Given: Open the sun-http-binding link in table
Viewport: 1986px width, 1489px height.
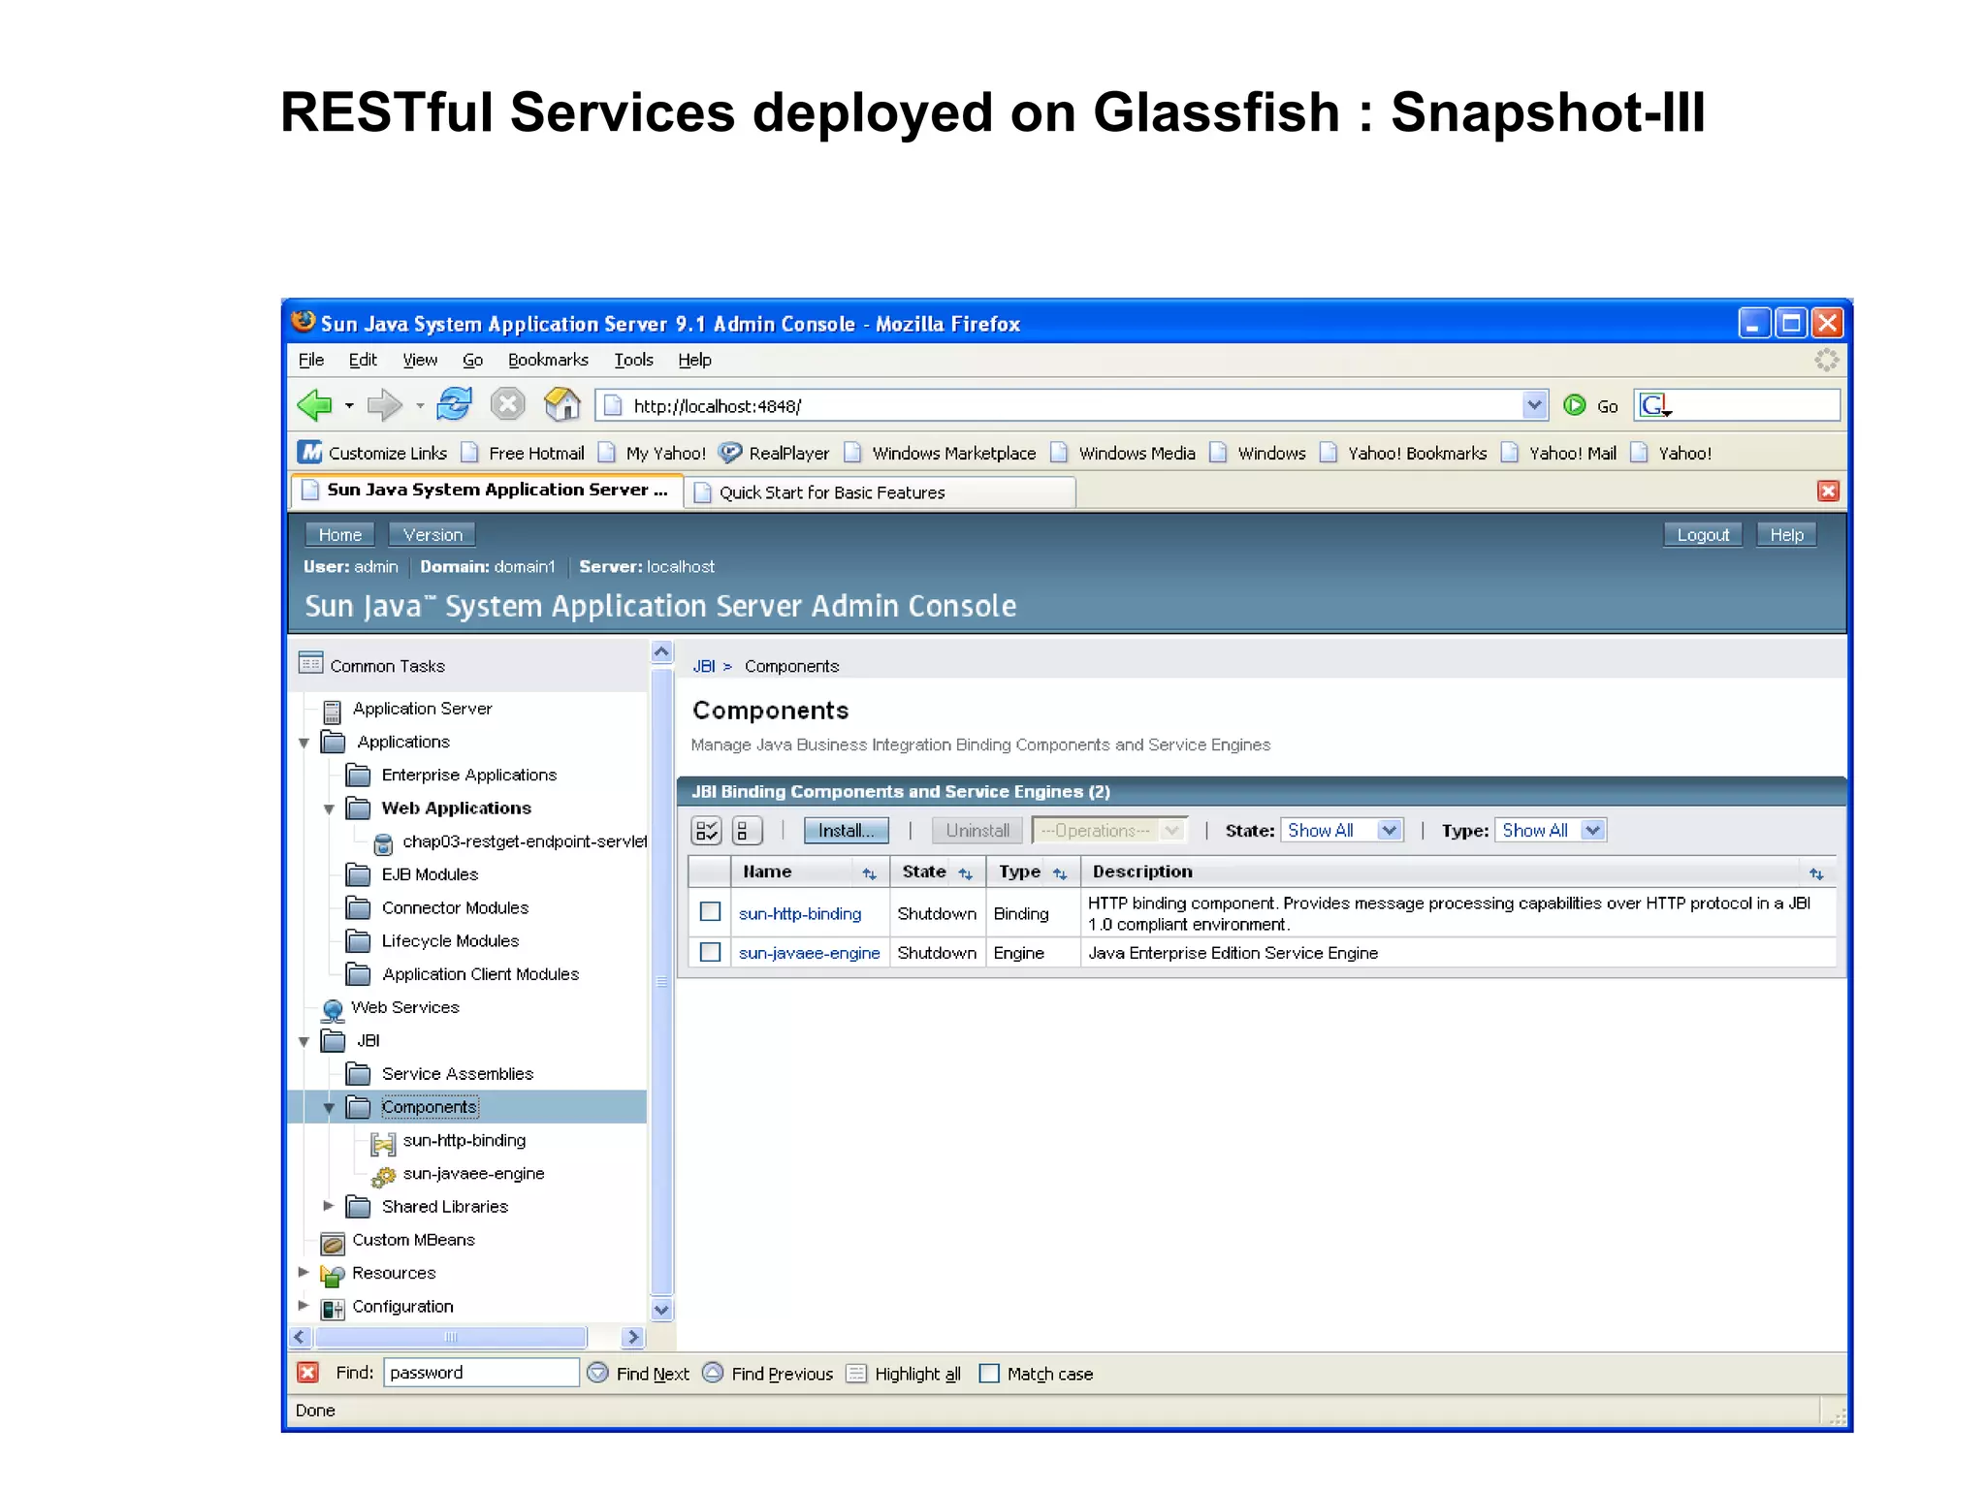Looking at the screenshot, I should tap(800, 913).
